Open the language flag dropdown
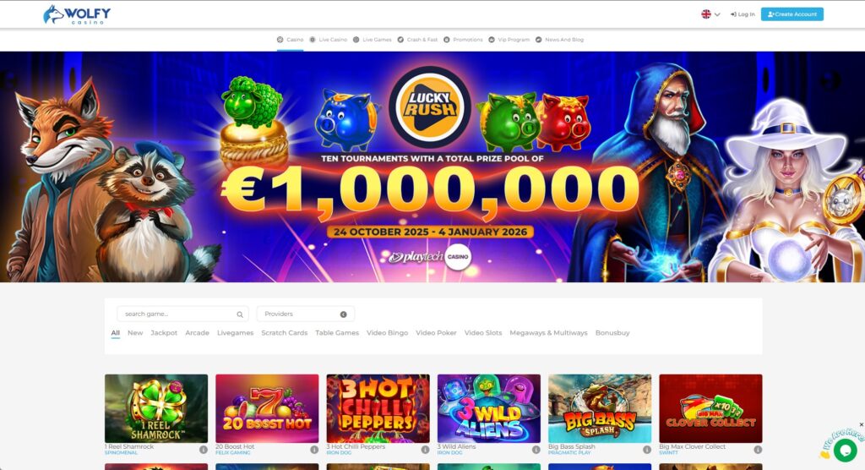865x470 pixels. coord(710,14)
